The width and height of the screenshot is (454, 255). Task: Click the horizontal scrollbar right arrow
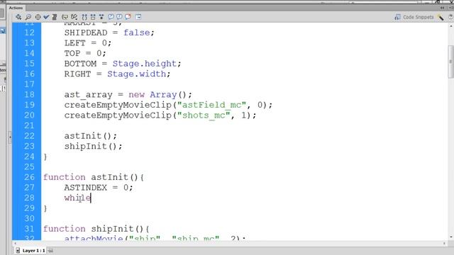coord(445,244)
